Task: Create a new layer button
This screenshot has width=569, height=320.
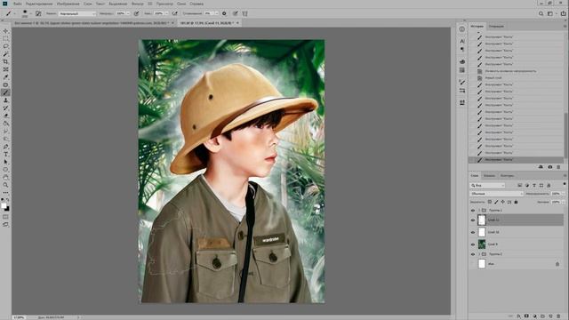Action: point(550,316)
